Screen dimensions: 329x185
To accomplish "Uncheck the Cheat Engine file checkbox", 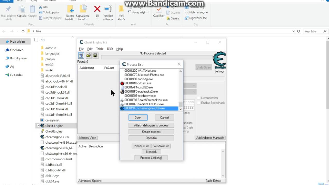I will coord(38,126).
